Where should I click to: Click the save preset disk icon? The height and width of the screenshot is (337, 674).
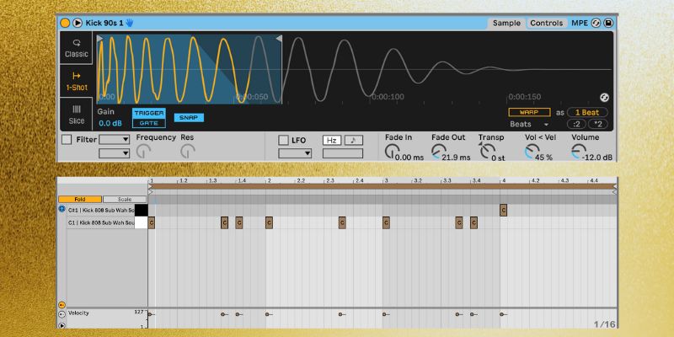point(608,24)
